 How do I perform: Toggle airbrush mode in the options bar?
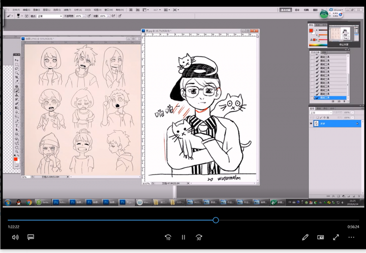coord(113,16)
